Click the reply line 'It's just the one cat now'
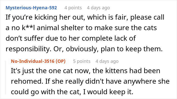The width and height of the screenshot is (177, 99). point(51,71)
